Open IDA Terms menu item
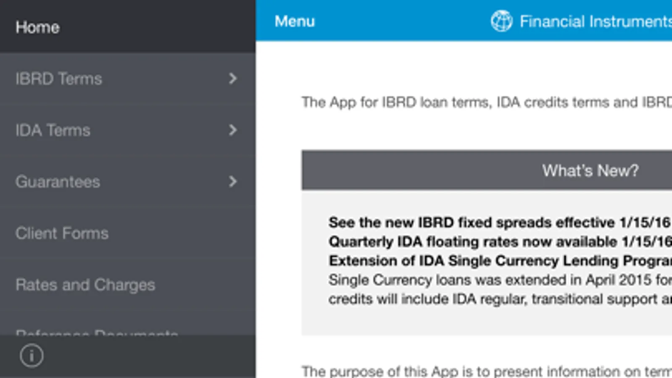 coord(128,130)
